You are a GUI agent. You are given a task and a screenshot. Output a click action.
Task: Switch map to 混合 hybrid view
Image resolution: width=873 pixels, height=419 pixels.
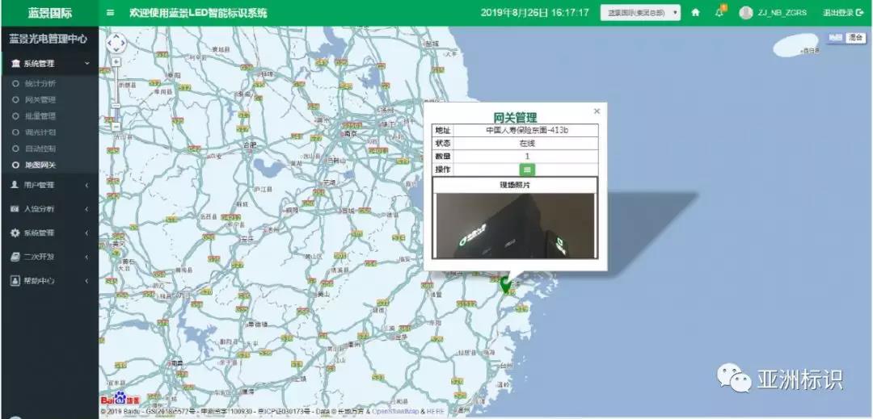tap(855, 38)
